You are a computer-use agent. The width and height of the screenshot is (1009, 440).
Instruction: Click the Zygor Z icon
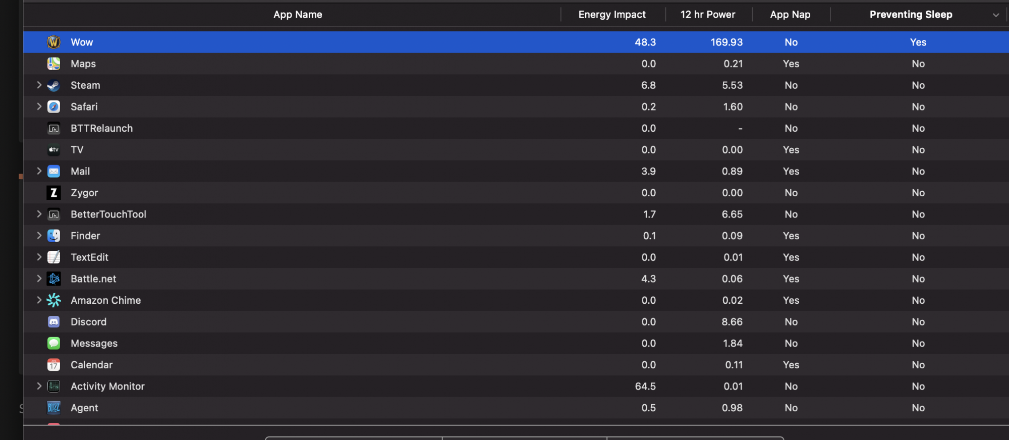pyautogui.click(x=53, y=193)
